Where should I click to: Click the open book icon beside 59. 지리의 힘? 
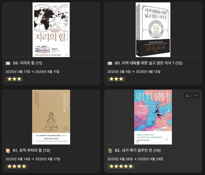(8, 63)
